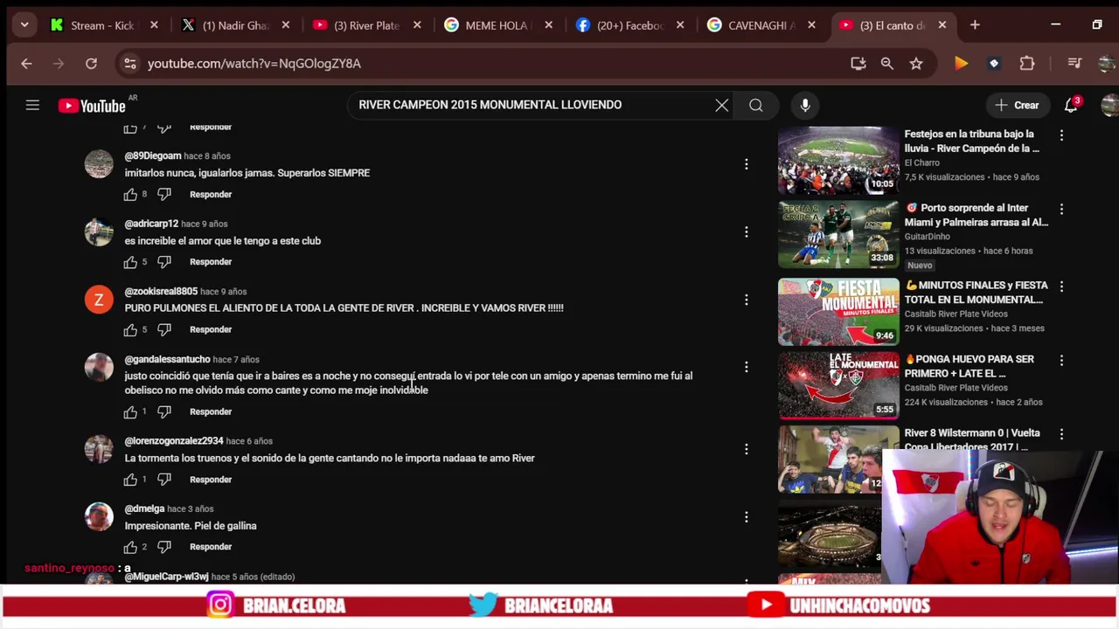Go back with the browser back arrow
1119x629 pixels.
(x=26, y=63)
